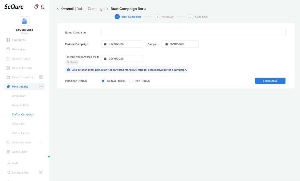The image size is (300, 181).
Task: Click external link icon beside Panduan Fitur
Action: 40,173
